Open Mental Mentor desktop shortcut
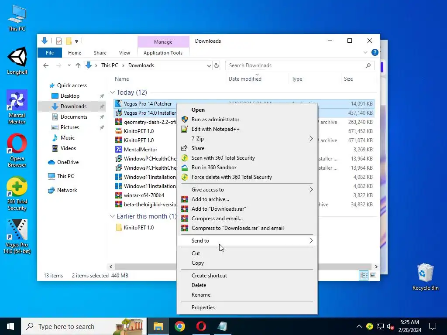Image resolution: width=447 pixels, height=335 pixels. (x=17, y=107)
